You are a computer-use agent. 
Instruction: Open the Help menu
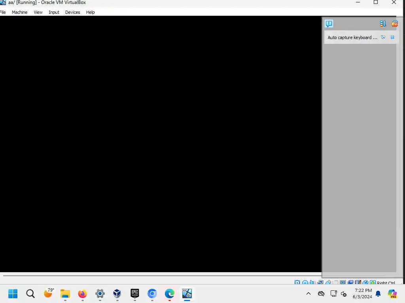pyautogui.click(x=91, y=12)
